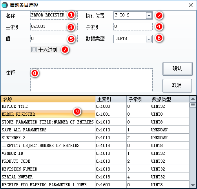Click the 主索引 column header in table

111,99
